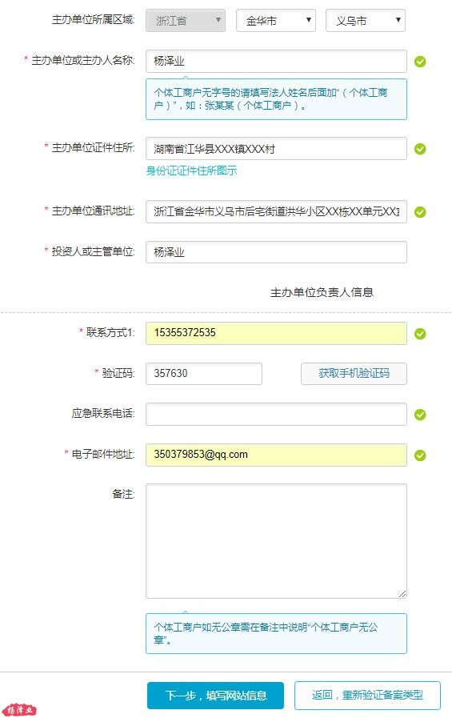Image resolution: width=452 pixels, height=718 pixels.
Task: Grab the 备注 textarea resize handle
Action: click(402, 594)
